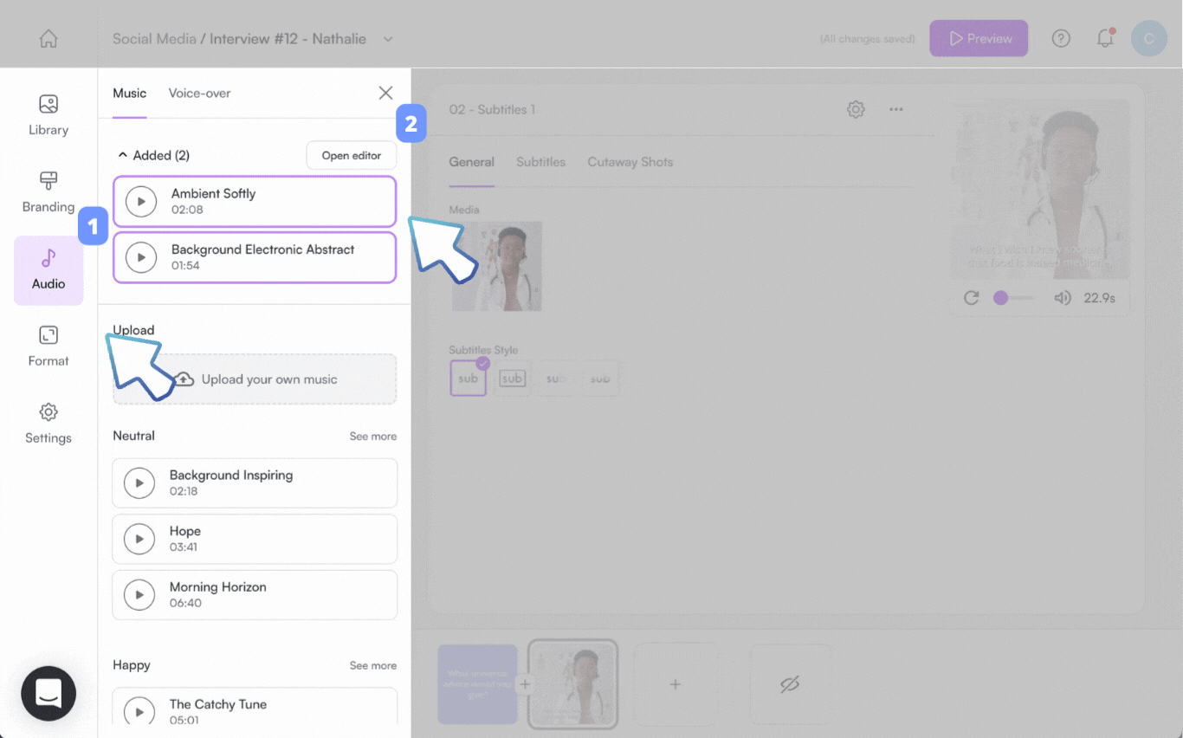The image size is (1183, 738).
Task: Open the Format sidebar panel
Action: point(48,346)
